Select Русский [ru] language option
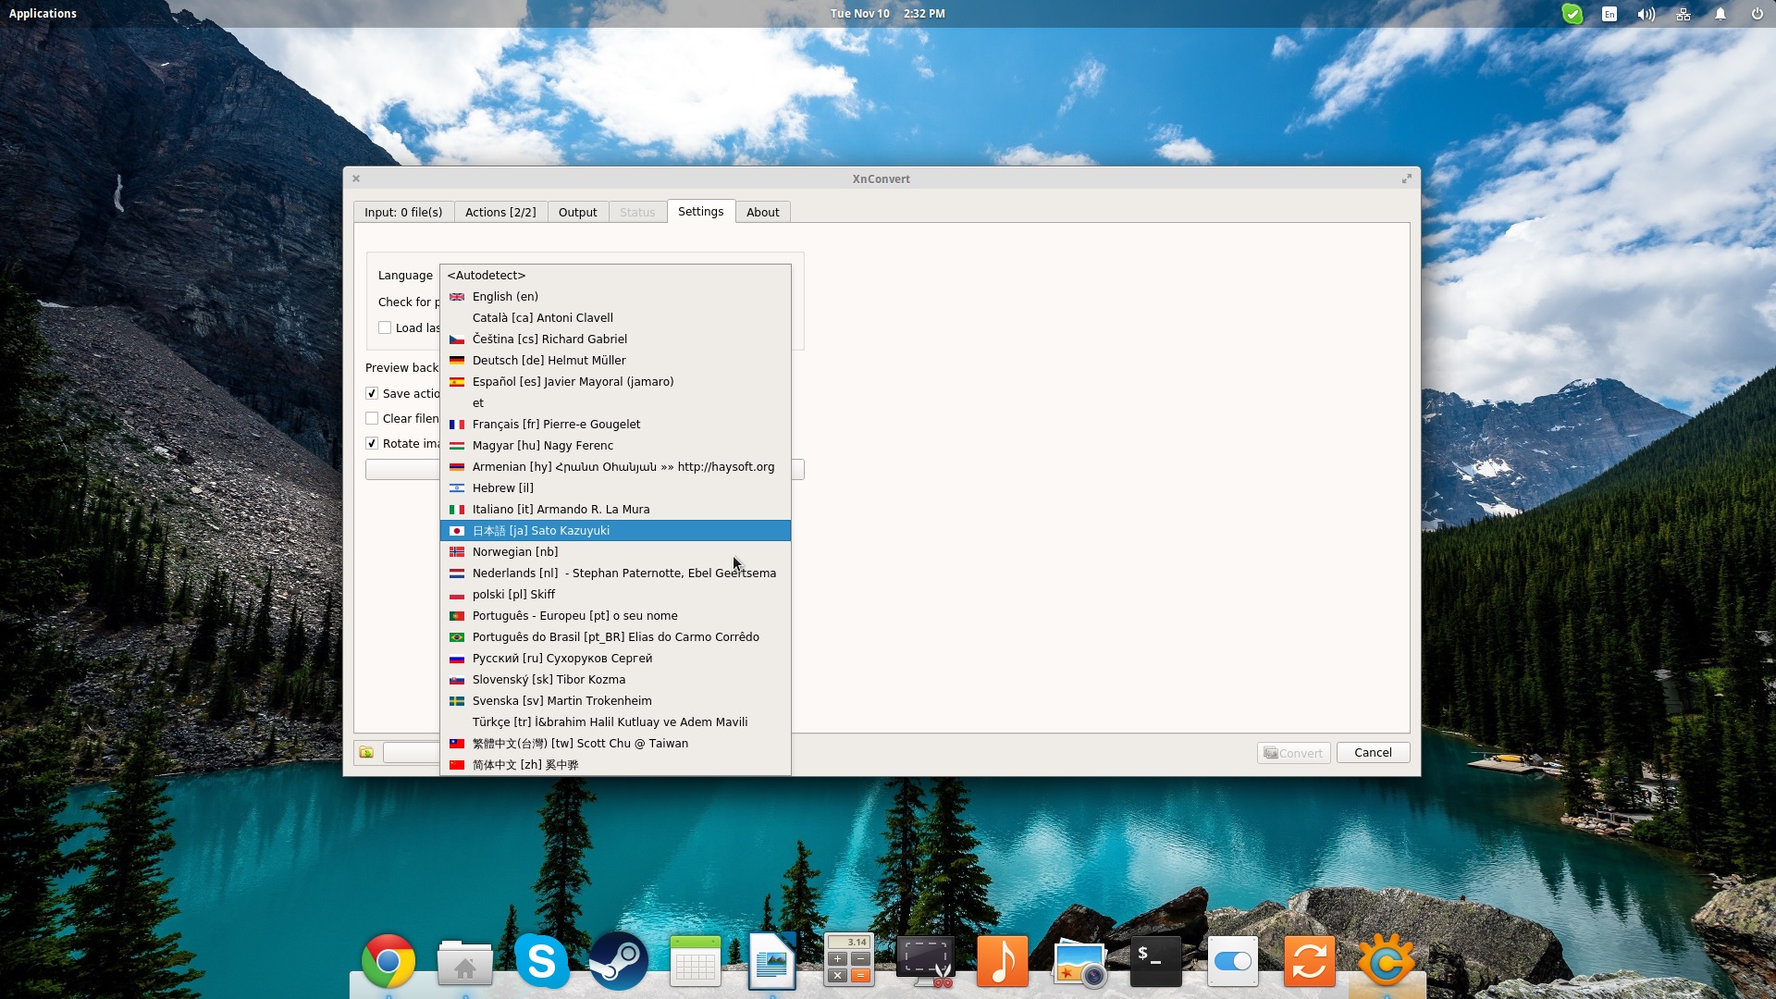The height and width of the screenshot is (999, 1776). (x=615, y=659)
